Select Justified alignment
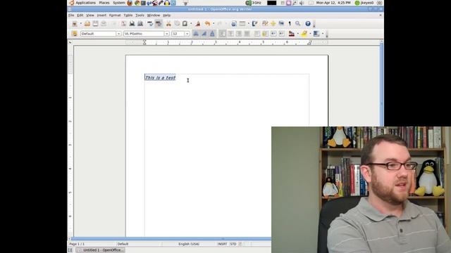 [247, 34]
